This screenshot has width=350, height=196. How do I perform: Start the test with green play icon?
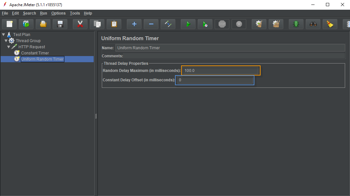[188, 24]
